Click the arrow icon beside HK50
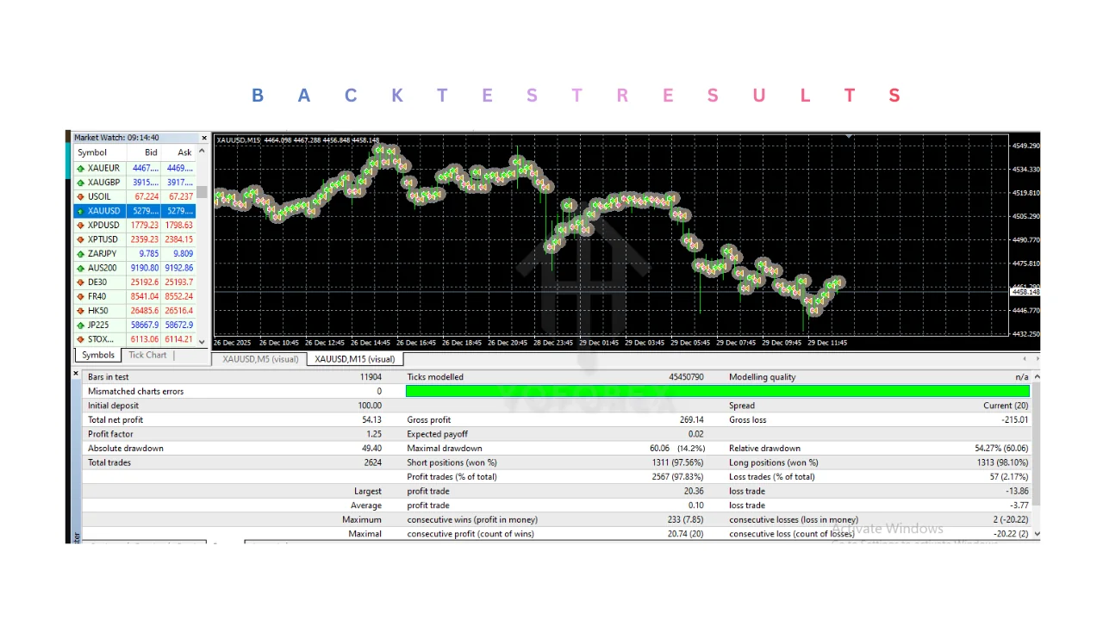Viewport: 1103px width, 620px height. (x=81, y=311)
